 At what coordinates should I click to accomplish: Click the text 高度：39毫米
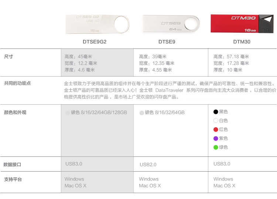click(153, 57)
